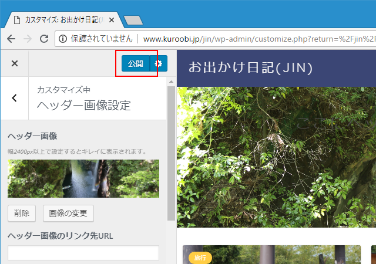Click the 公開 publish button

point(136,63)
